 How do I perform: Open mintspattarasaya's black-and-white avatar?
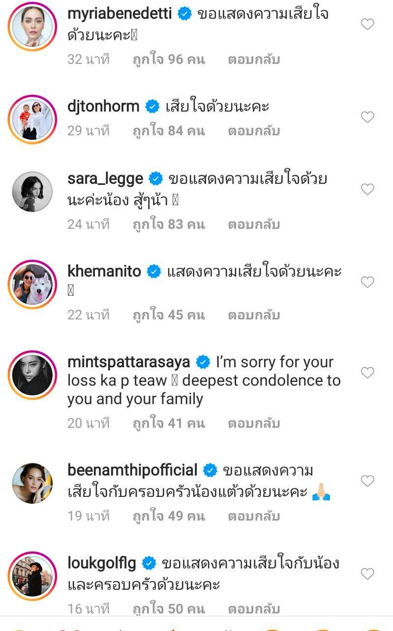[x=32, y=375]
